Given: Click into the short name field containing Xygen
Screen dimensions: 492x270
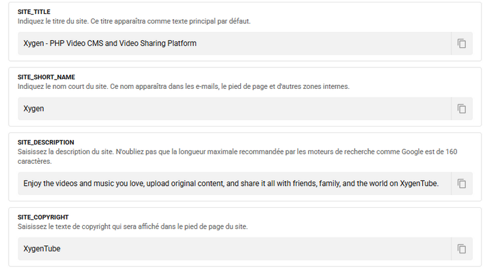Looking at the screenshot, I should [233, 109].
